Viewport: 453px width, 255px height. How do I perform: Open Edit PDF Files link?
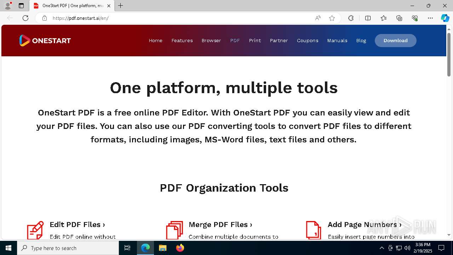[x=78, y=225]
